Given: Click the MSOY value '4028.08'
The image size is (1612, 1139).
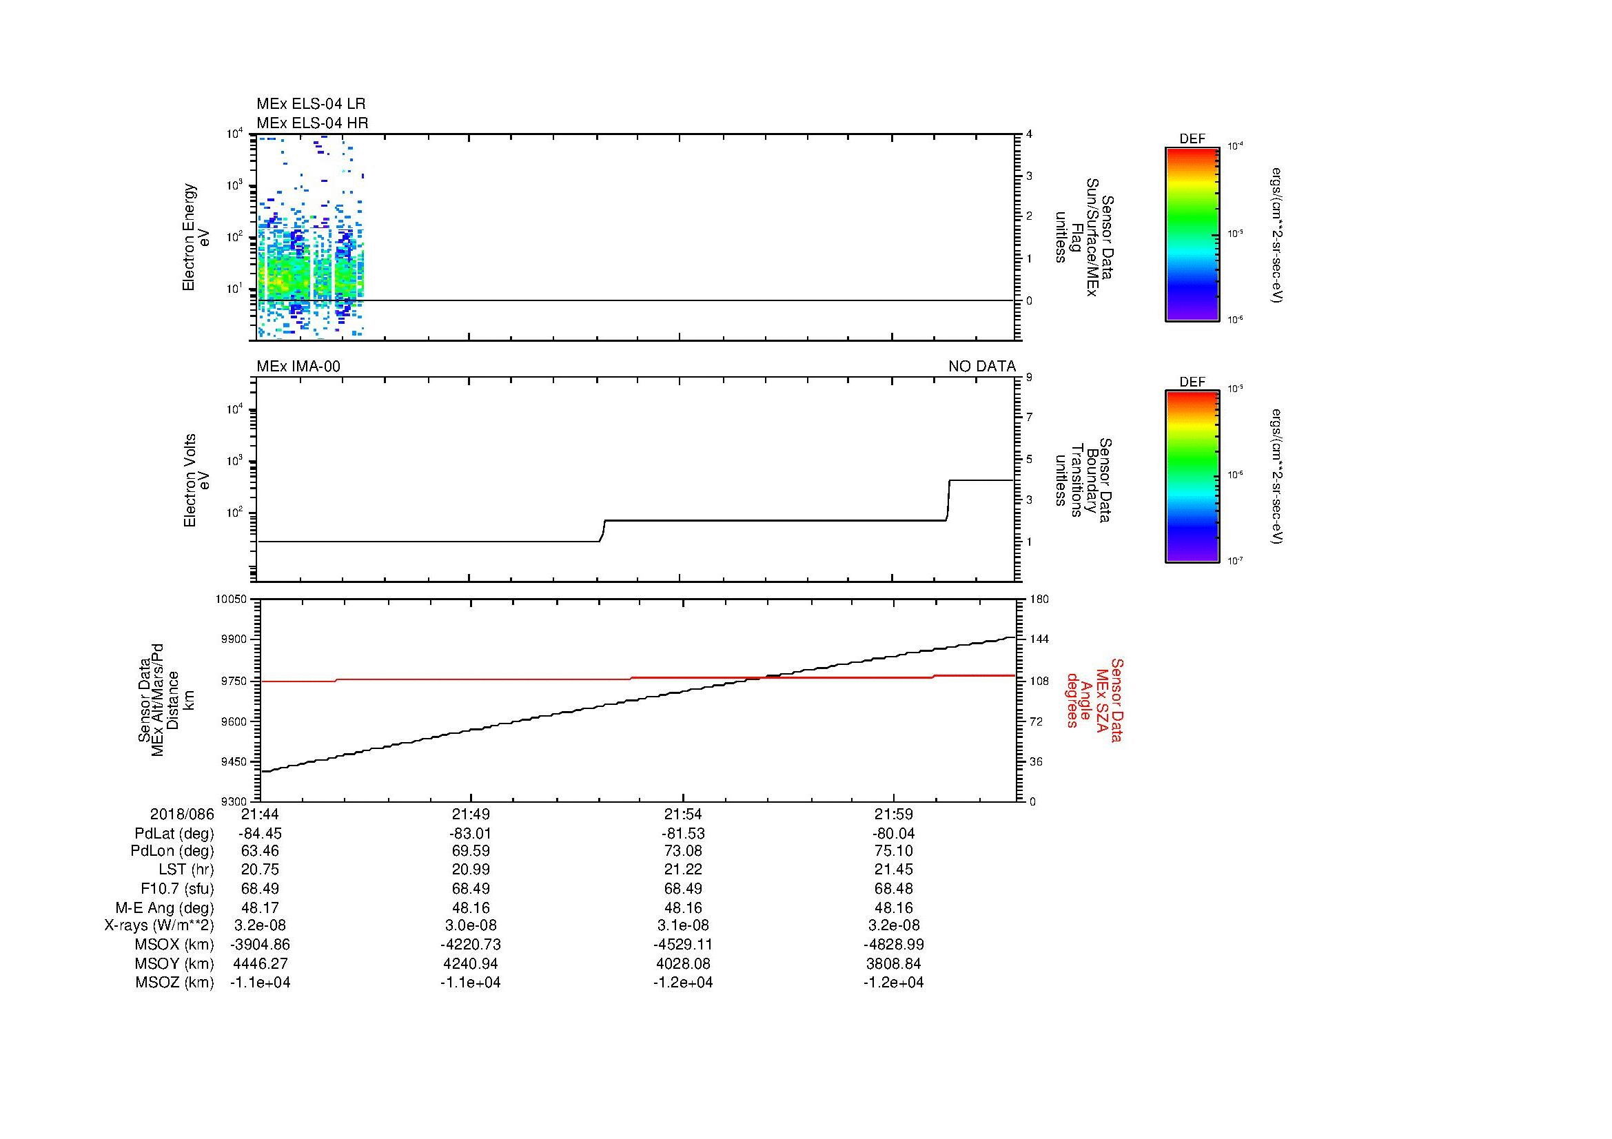Looking at the screenshot, I should click(x=683, y=964).
